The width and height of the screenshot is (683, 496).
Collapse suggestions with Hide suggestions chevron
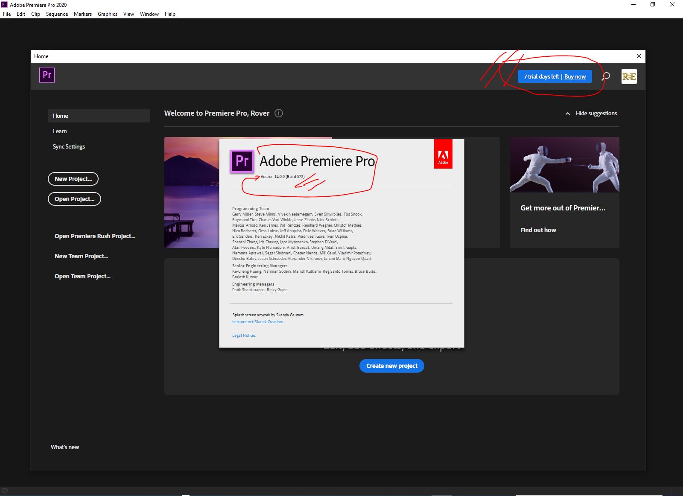568,114
